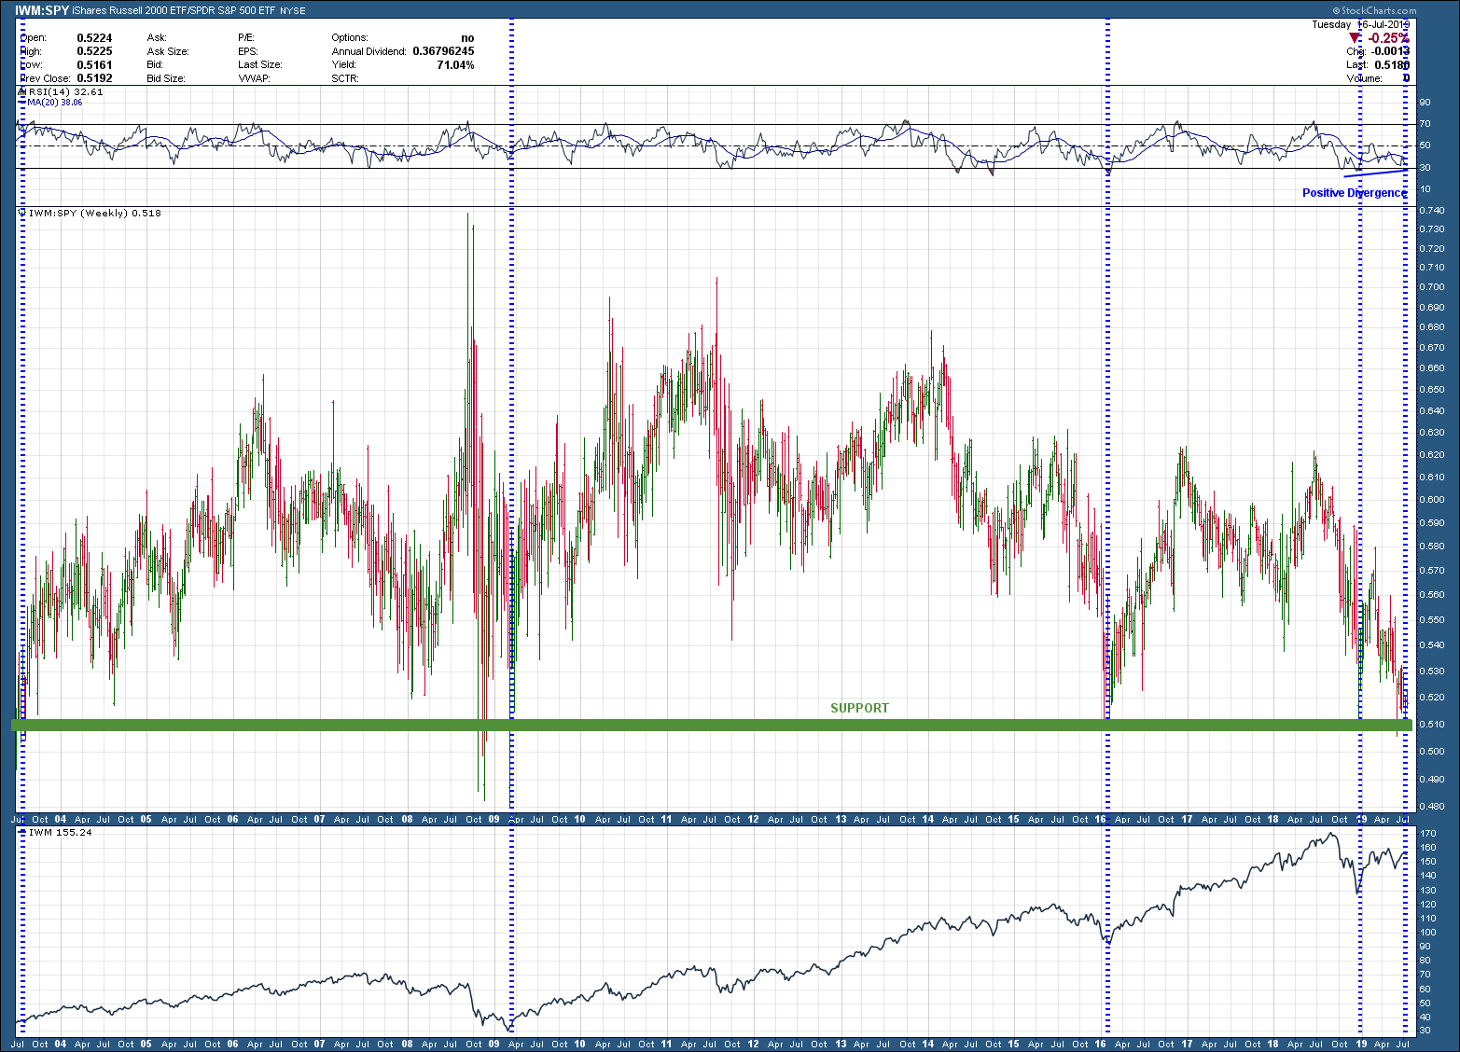Click the 110 axis label in IWM panel

tap(1427, 918)
